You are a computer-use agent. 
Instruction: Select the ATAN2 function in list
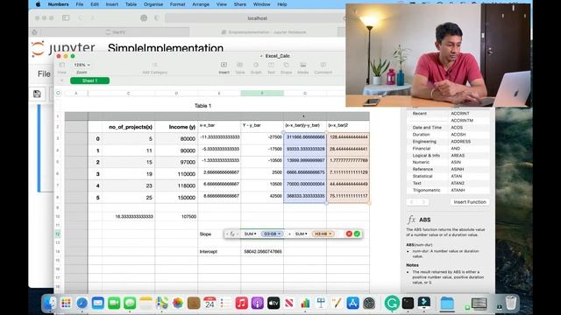click(x=458, y=183)
